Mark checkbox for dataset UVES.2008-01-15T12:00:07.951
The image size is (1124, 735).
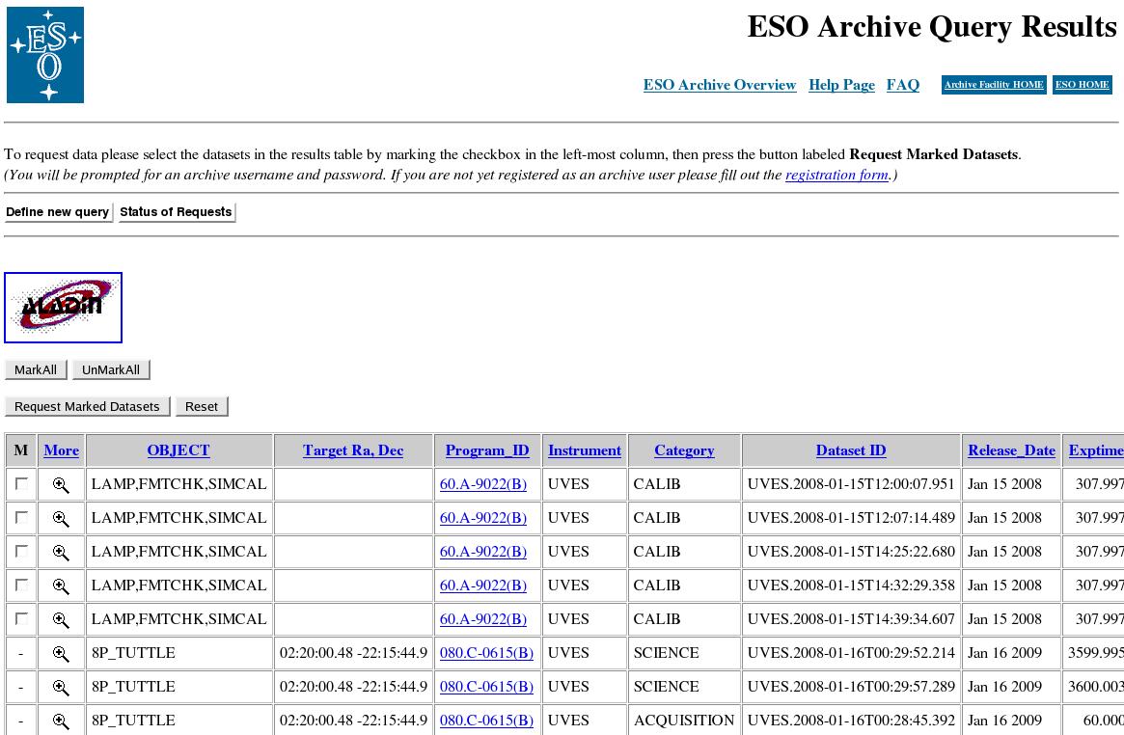(x=21, y=484)
